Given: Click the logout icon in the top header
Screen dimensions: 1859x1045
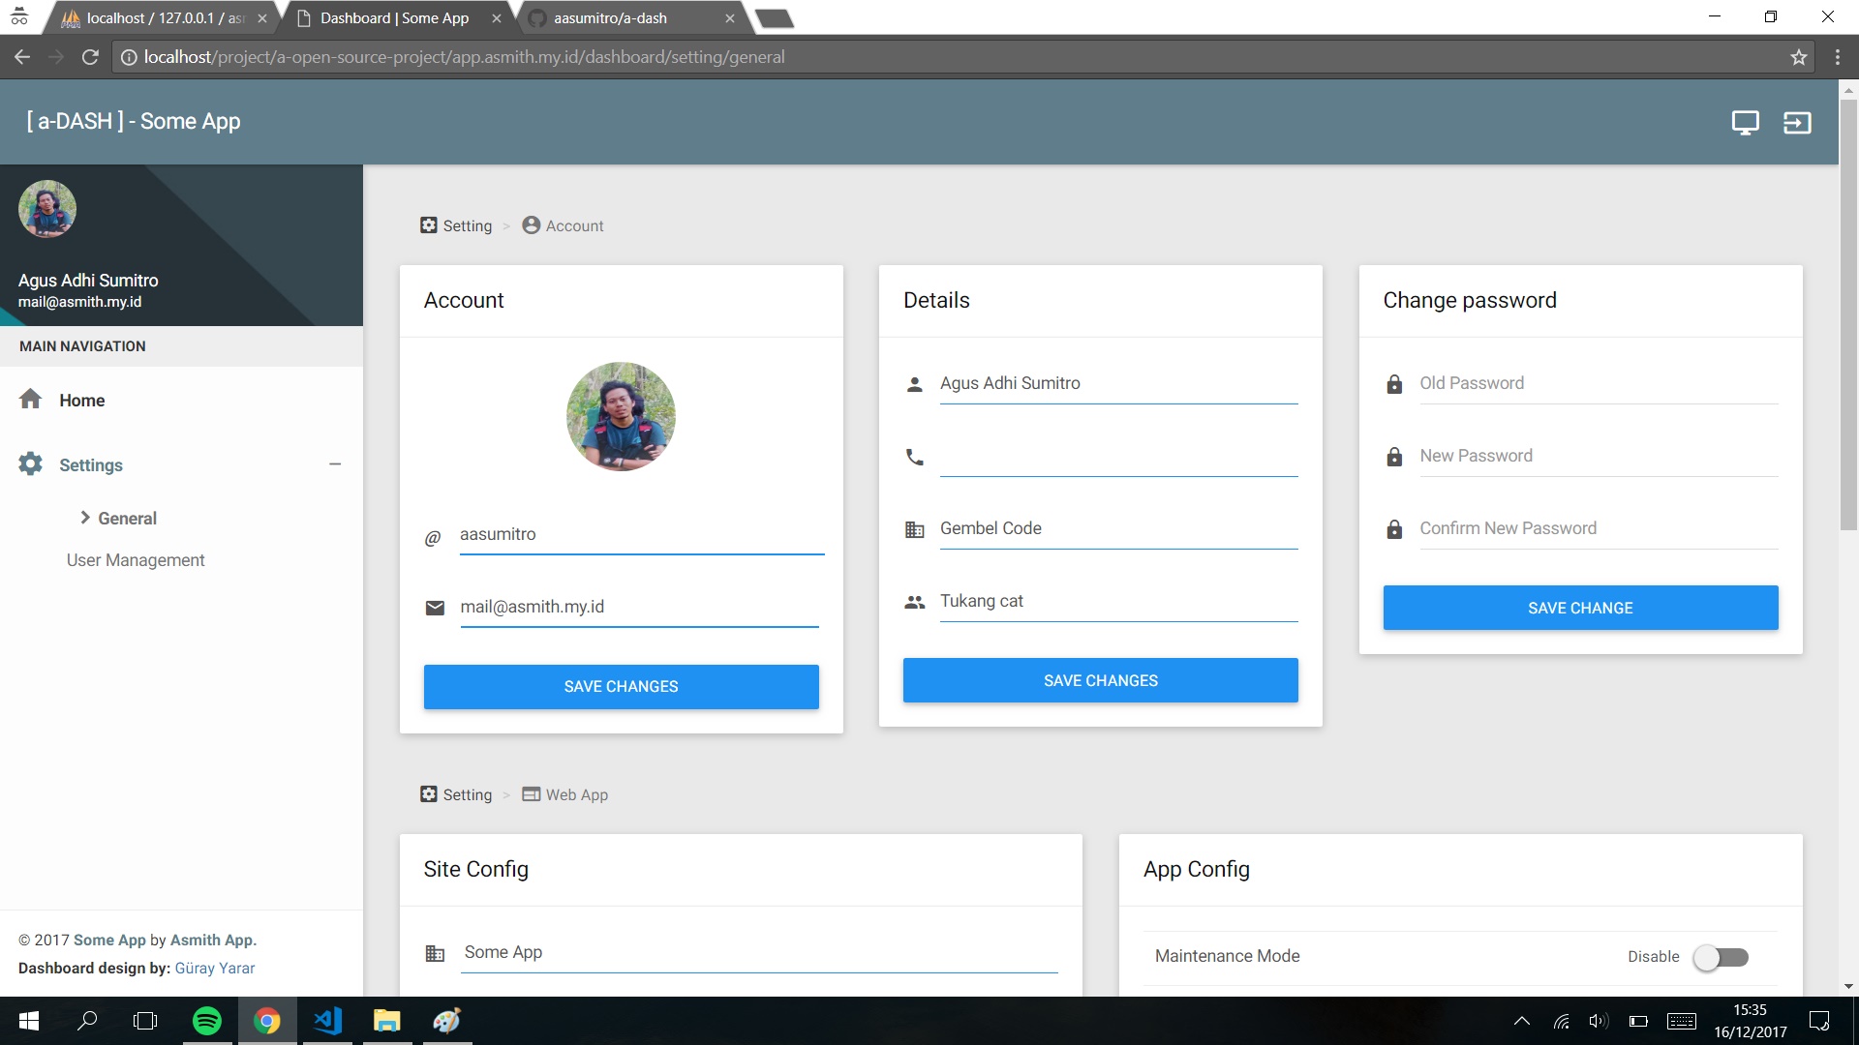Looking at the screenshot, I should tap(1797, 123).
